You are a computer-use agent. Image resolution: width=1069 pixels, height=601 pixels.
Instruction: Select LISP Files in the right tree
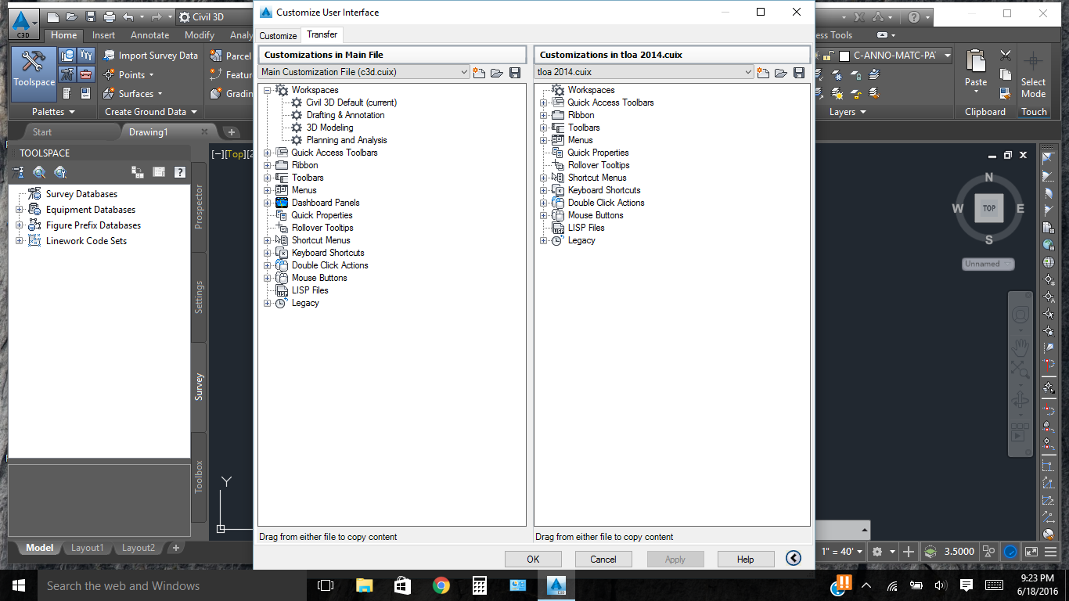pos(586,228)
